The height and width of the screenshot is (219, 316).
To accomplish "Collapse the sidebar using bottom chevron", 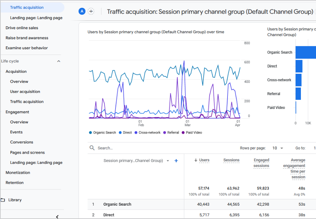I will coord(57,217).
